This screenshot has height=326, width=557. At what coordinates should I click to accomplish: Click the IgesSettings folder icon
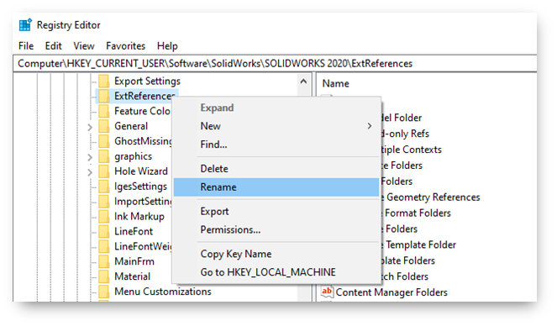tap(103, 186)
